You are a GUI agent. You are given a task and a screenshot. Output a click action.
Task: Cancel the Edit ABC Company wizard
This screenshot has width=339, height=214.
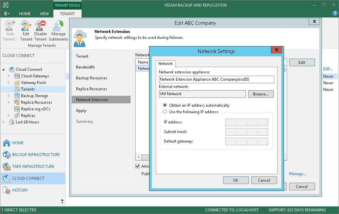(x=302, y=187)
